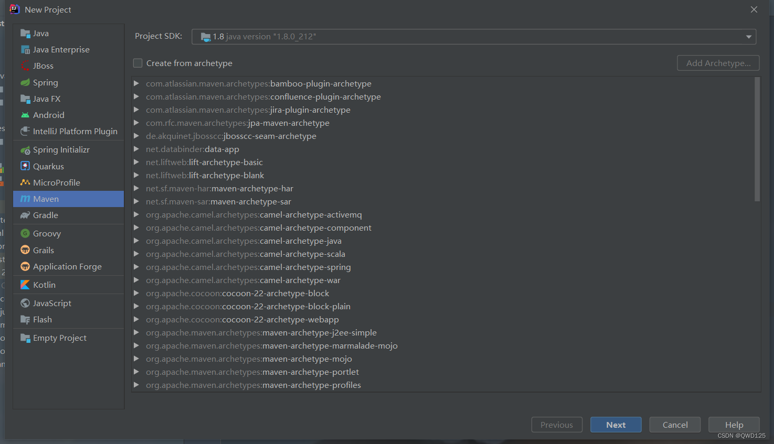Click the Cancel button
The height and width of the screenshot is (444, 774).
[675, 425]
